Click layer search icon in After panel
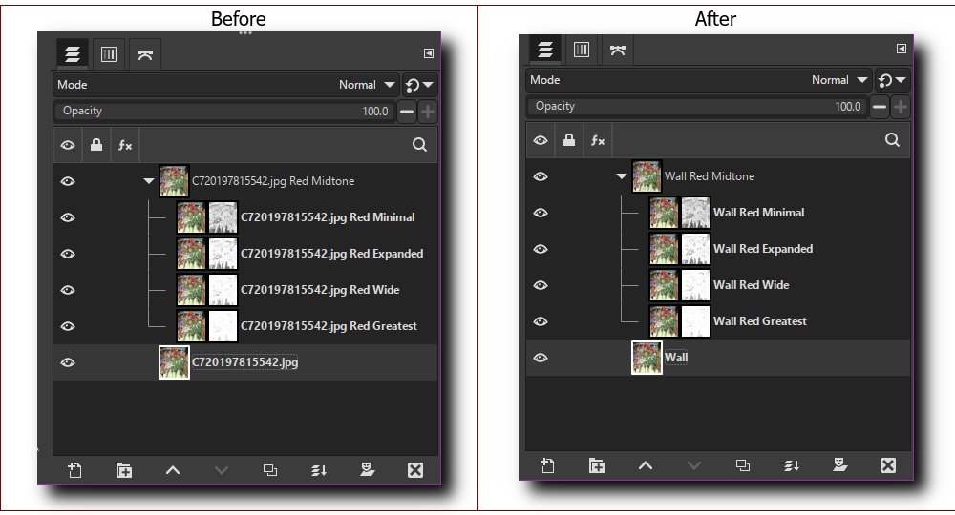The width and height of the screenshot is (955, 515). click(892, 140)
